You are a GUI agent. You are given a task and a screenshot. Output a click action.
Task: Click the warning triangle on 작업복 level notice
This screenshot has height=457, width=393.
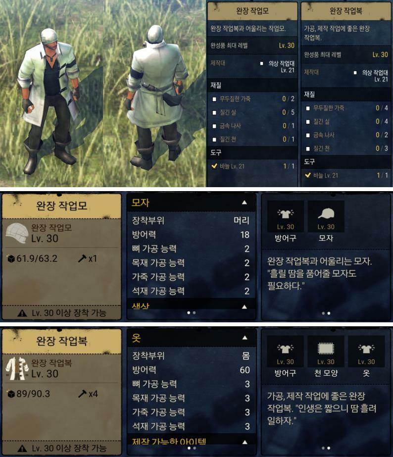(22, 448)
